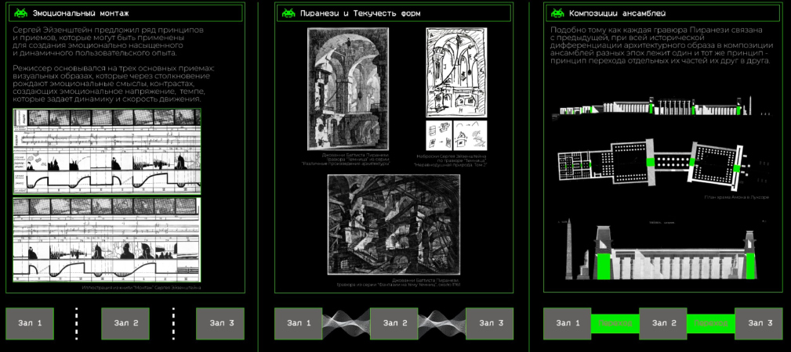Open Зал 3 in the Пиранези panel
The width and height of the screenshot is (791, 352).
tap(489, 323)
